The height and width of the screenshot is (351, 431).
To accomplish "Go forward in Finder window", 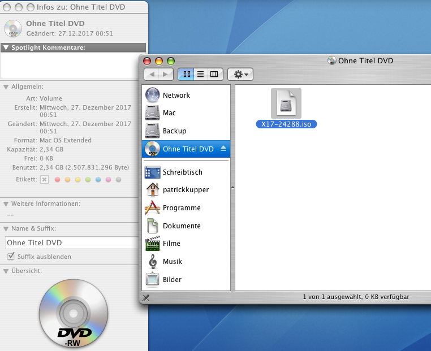I will [x=166, y=74].
